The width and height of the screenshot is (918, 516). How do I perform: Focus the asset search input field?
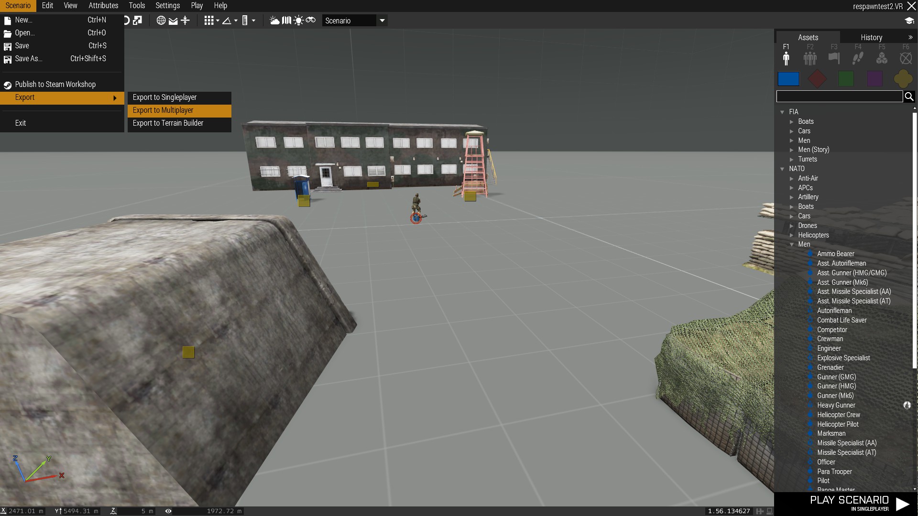840,97
